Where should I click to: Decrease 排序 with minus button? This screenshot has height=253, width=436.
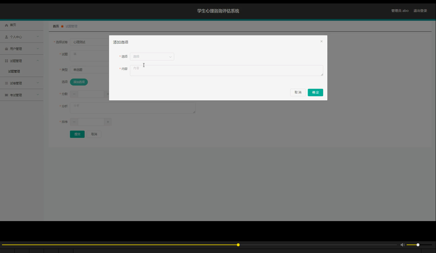coord(74,122)
